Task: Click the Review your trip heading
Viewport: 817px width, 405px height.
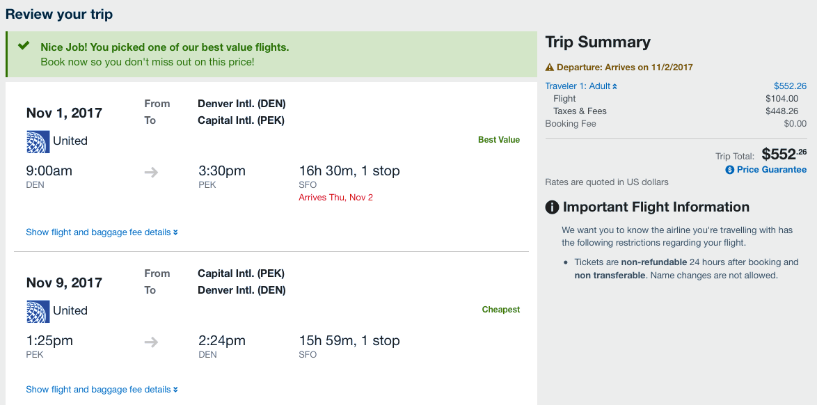Action: click(59, 15)
